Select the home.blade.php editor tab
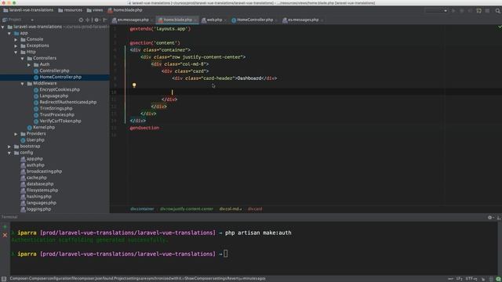This screenshot has height=282, width=502. pyautogui.click(x=178, y=20)
